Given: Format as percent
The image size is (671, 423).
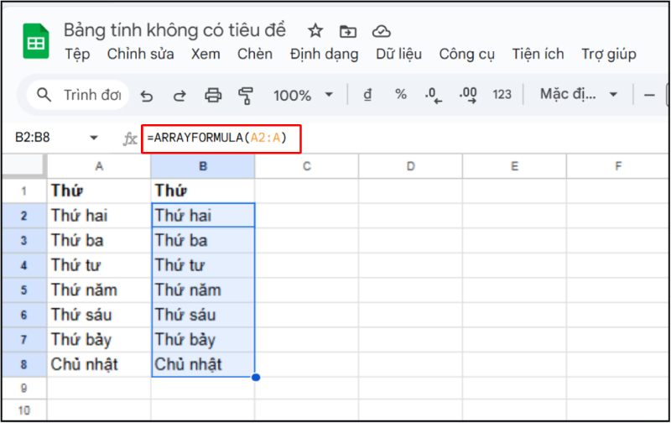Looking at the screenshot, I should (x=401, y=94).
